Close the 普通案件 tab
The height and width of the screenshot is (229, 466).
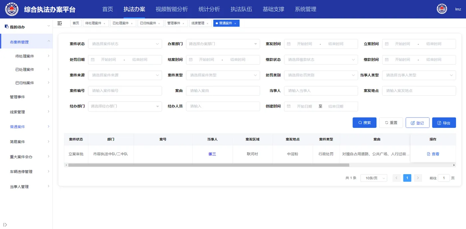[235, 23]
